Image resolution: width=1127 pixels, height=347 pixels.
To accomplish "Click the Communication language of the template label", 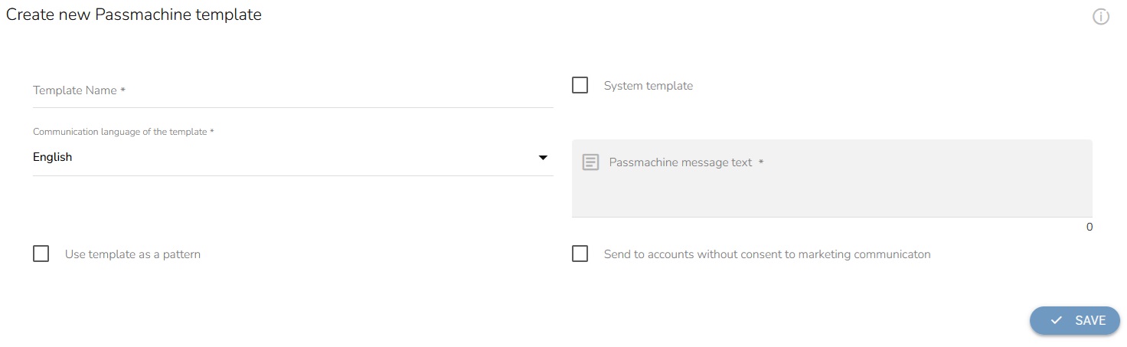I will pos(123,132).
